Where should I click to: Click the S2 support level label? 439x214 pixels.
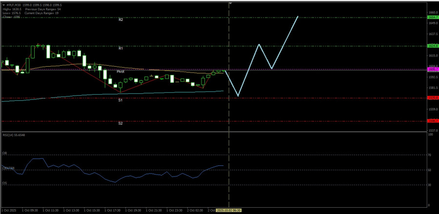(120, 123)
